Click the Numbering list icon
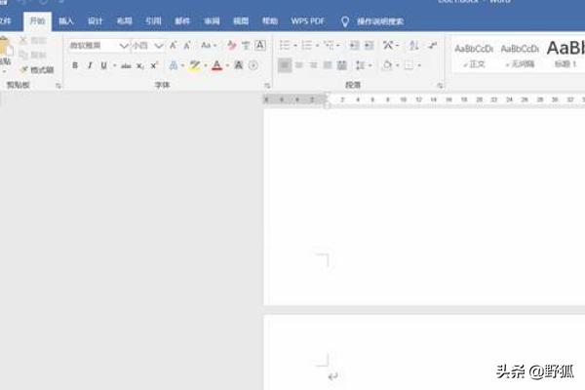The image size is (585, 390). pyautogui.click(x=307, y=46)
